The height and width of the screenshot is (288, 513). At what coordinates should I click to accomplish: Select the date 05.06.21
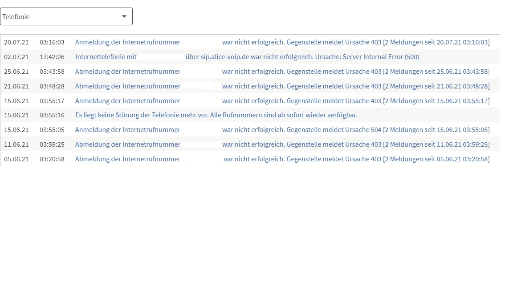click(16, 159)
